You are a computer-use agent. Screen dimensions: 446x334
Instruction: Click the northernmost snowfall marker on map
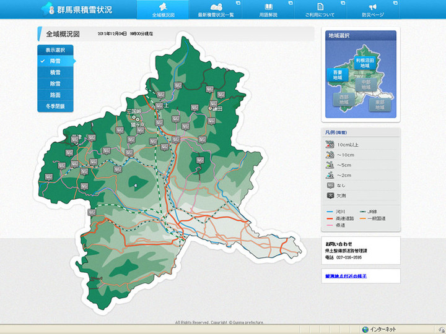click(178, 85)
